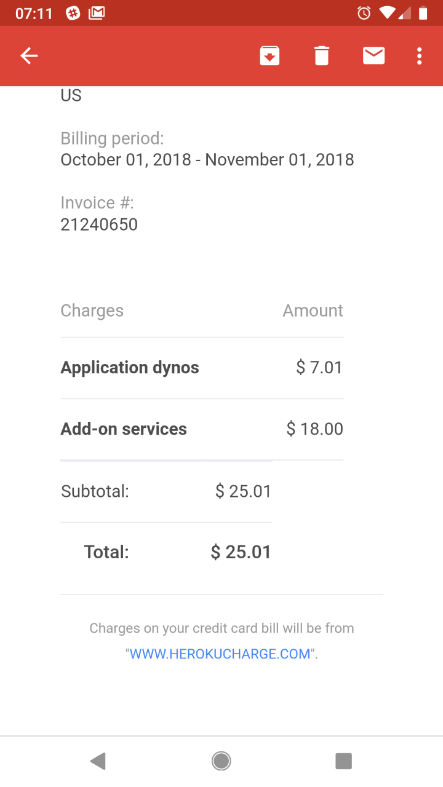This screenshot has width=443, height=787.
Task: Tap the Android home navigation button
Action: click(x=221, y=761)
